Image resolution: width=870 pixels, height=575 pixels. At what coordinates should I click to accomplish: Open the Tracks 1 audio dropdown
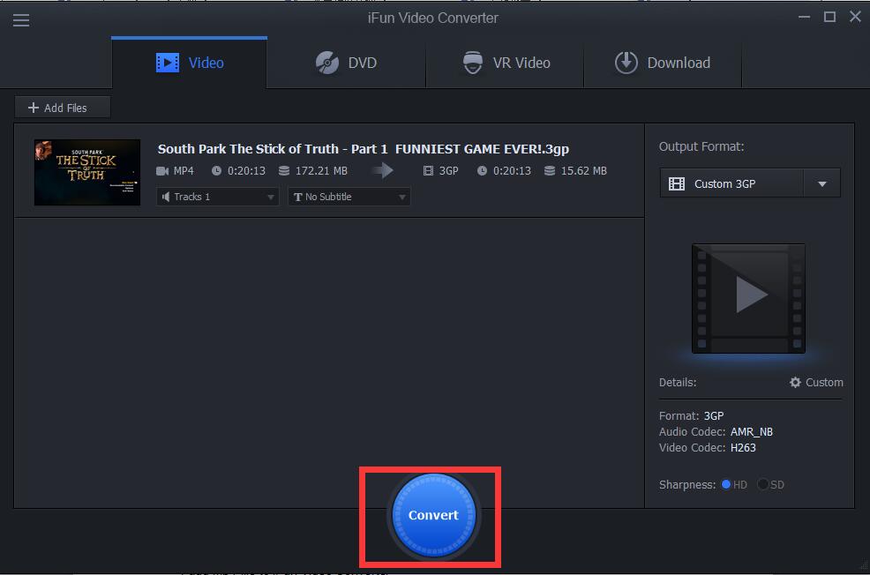coord(217,197)
